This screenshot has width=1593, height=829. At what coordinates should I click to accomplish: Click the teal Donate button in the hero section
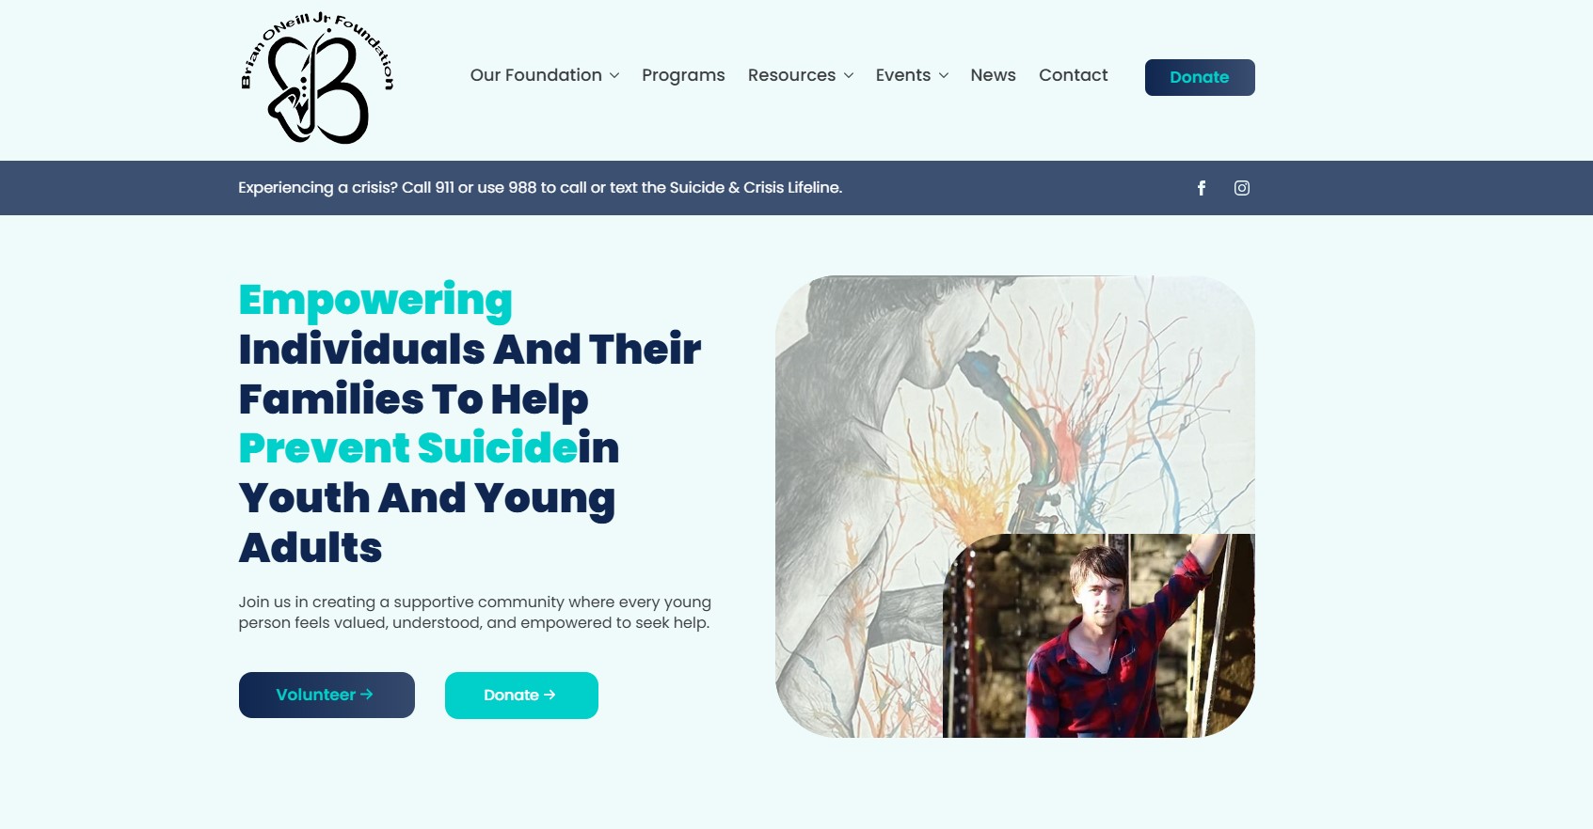(521, 696)
